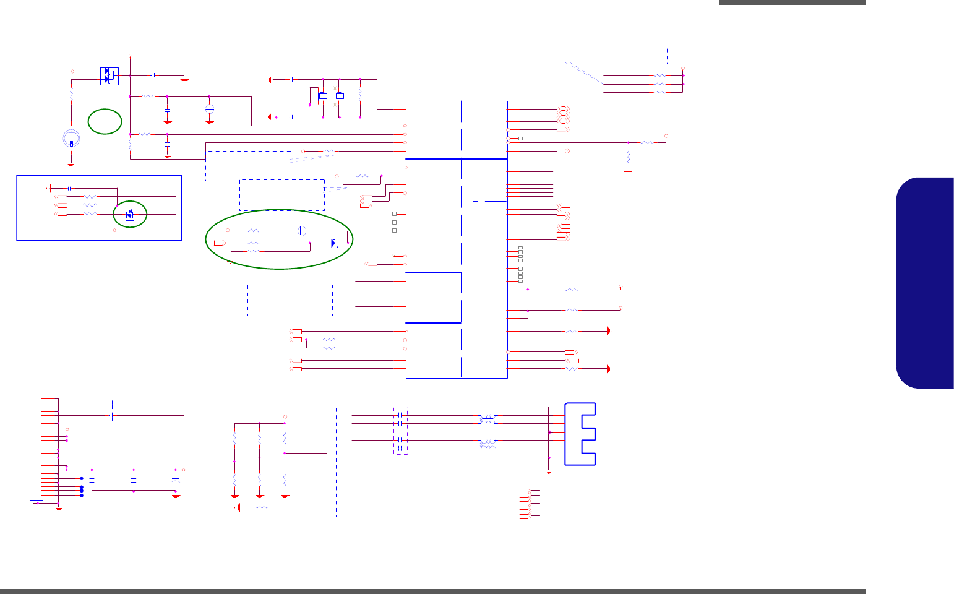Select the lower common-mode choke symbol
954x594 pixels.
tap(488, 444)
